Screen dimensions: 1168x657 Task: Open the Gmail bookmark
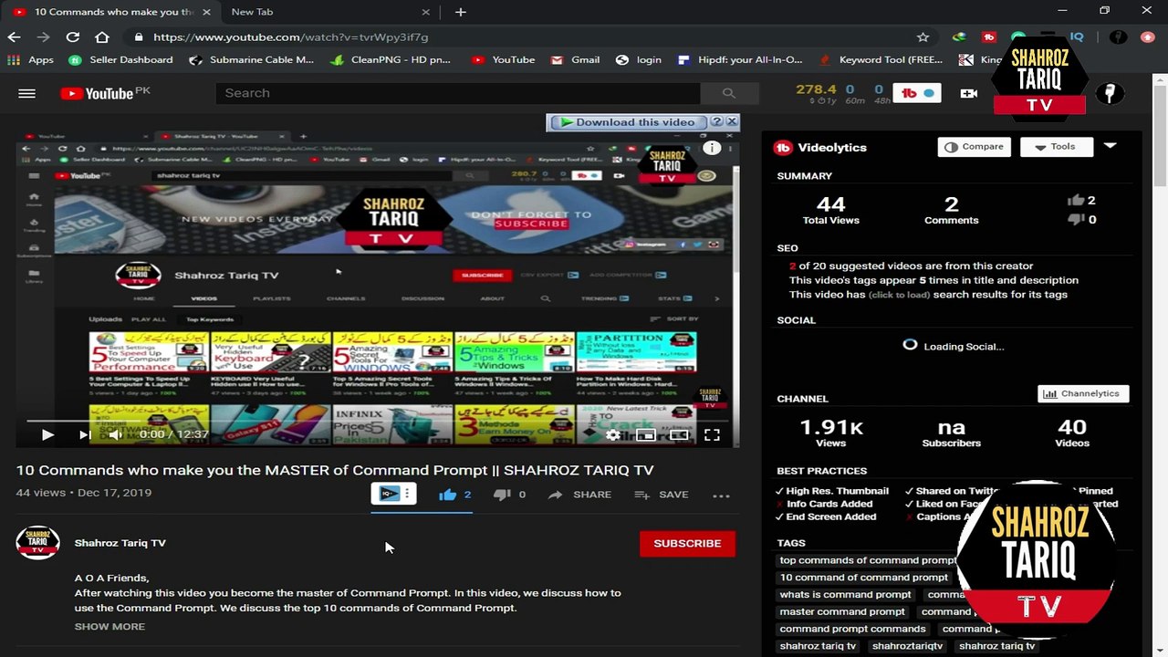[575, 60]
